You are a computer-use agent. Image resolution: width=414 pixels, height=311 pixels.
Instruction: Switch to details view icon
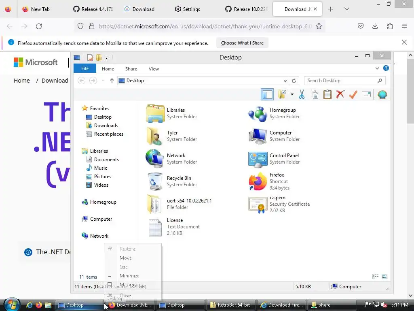[x=375, y=277]
